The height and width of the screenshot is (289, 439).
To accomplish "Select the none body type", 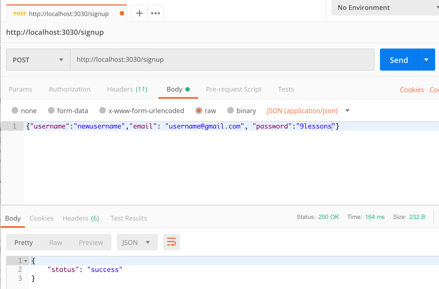I will tap(15, 111).
